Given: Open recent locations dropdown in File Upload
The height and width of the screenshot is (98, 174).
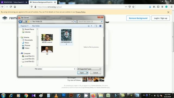Looking at the screenshot, I should (x=26, y=22).
